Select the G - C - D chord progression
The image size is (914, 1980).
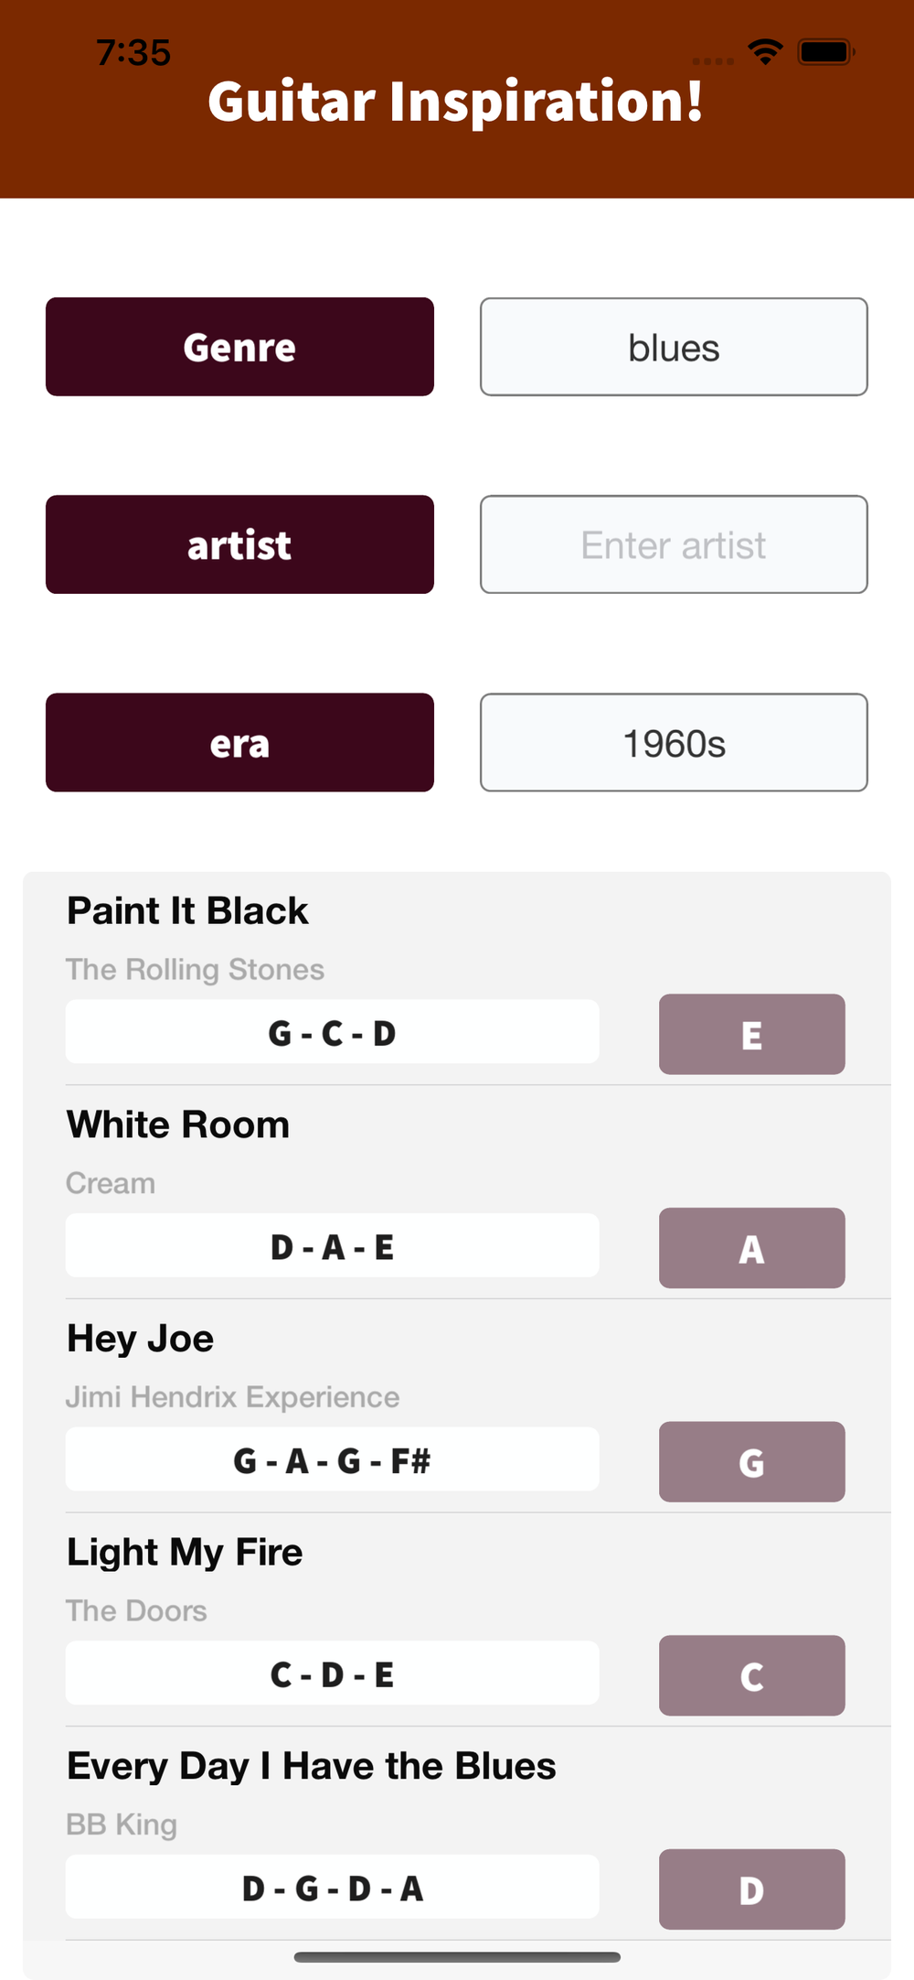point(332,1032)
